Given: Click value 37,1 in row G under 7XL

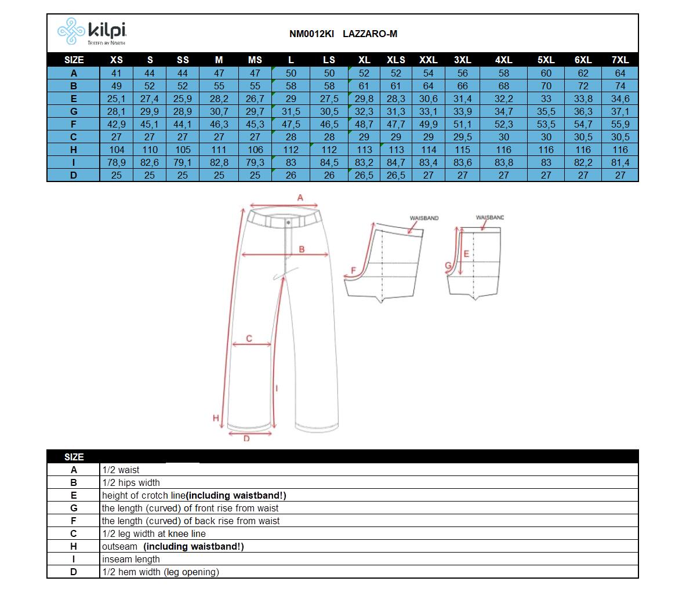Looking at the screenshot, I should (x=620, y=111).
